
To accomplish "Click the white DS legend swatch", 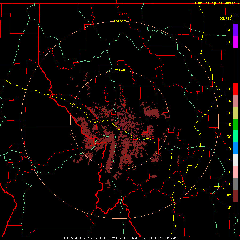I will pyautogui.click(x=235, y=160).
